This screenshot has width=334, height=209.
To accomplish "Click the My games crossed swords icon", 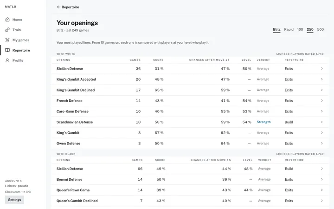I will coord(7,40).
